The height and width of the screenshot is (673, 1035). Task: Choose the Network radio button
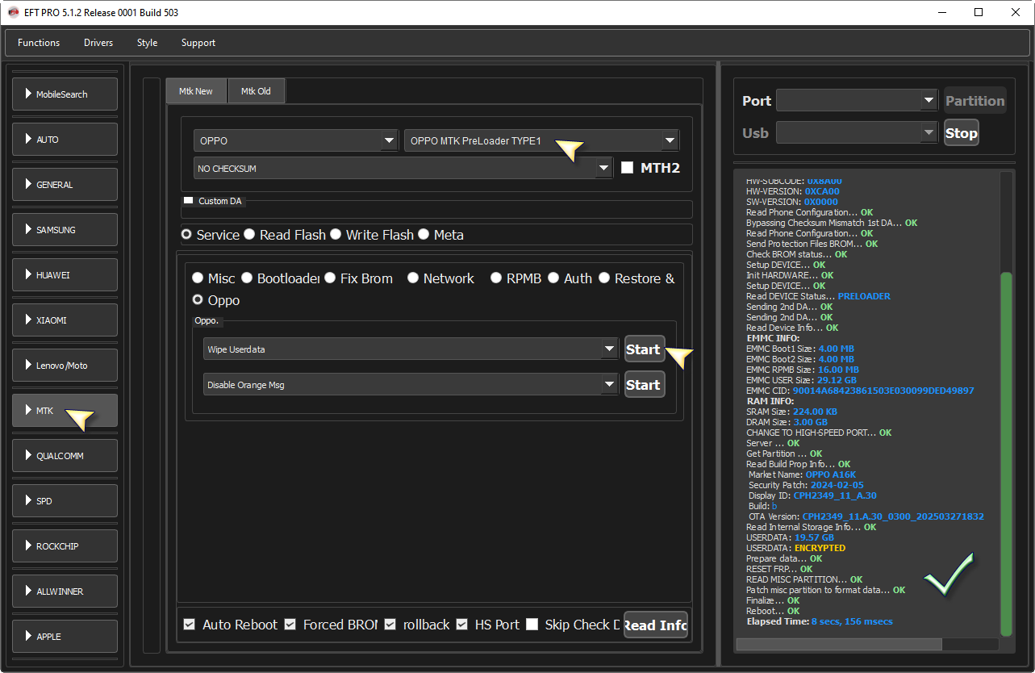point(413,278)
